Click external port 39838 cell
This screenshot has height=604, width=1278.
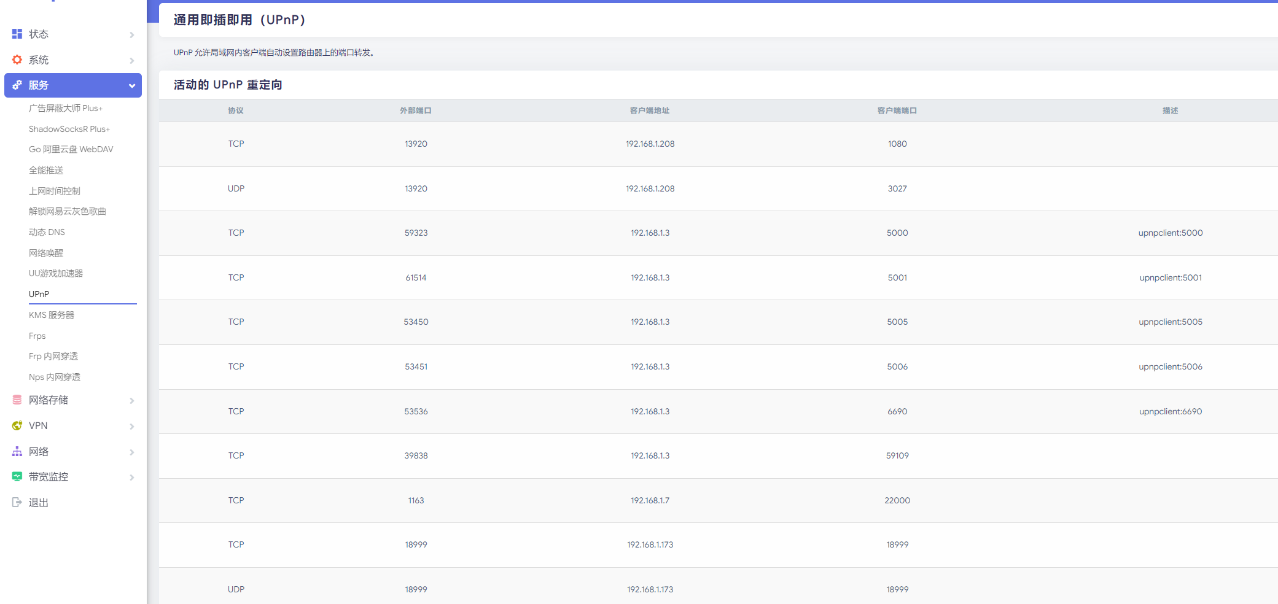416,455
